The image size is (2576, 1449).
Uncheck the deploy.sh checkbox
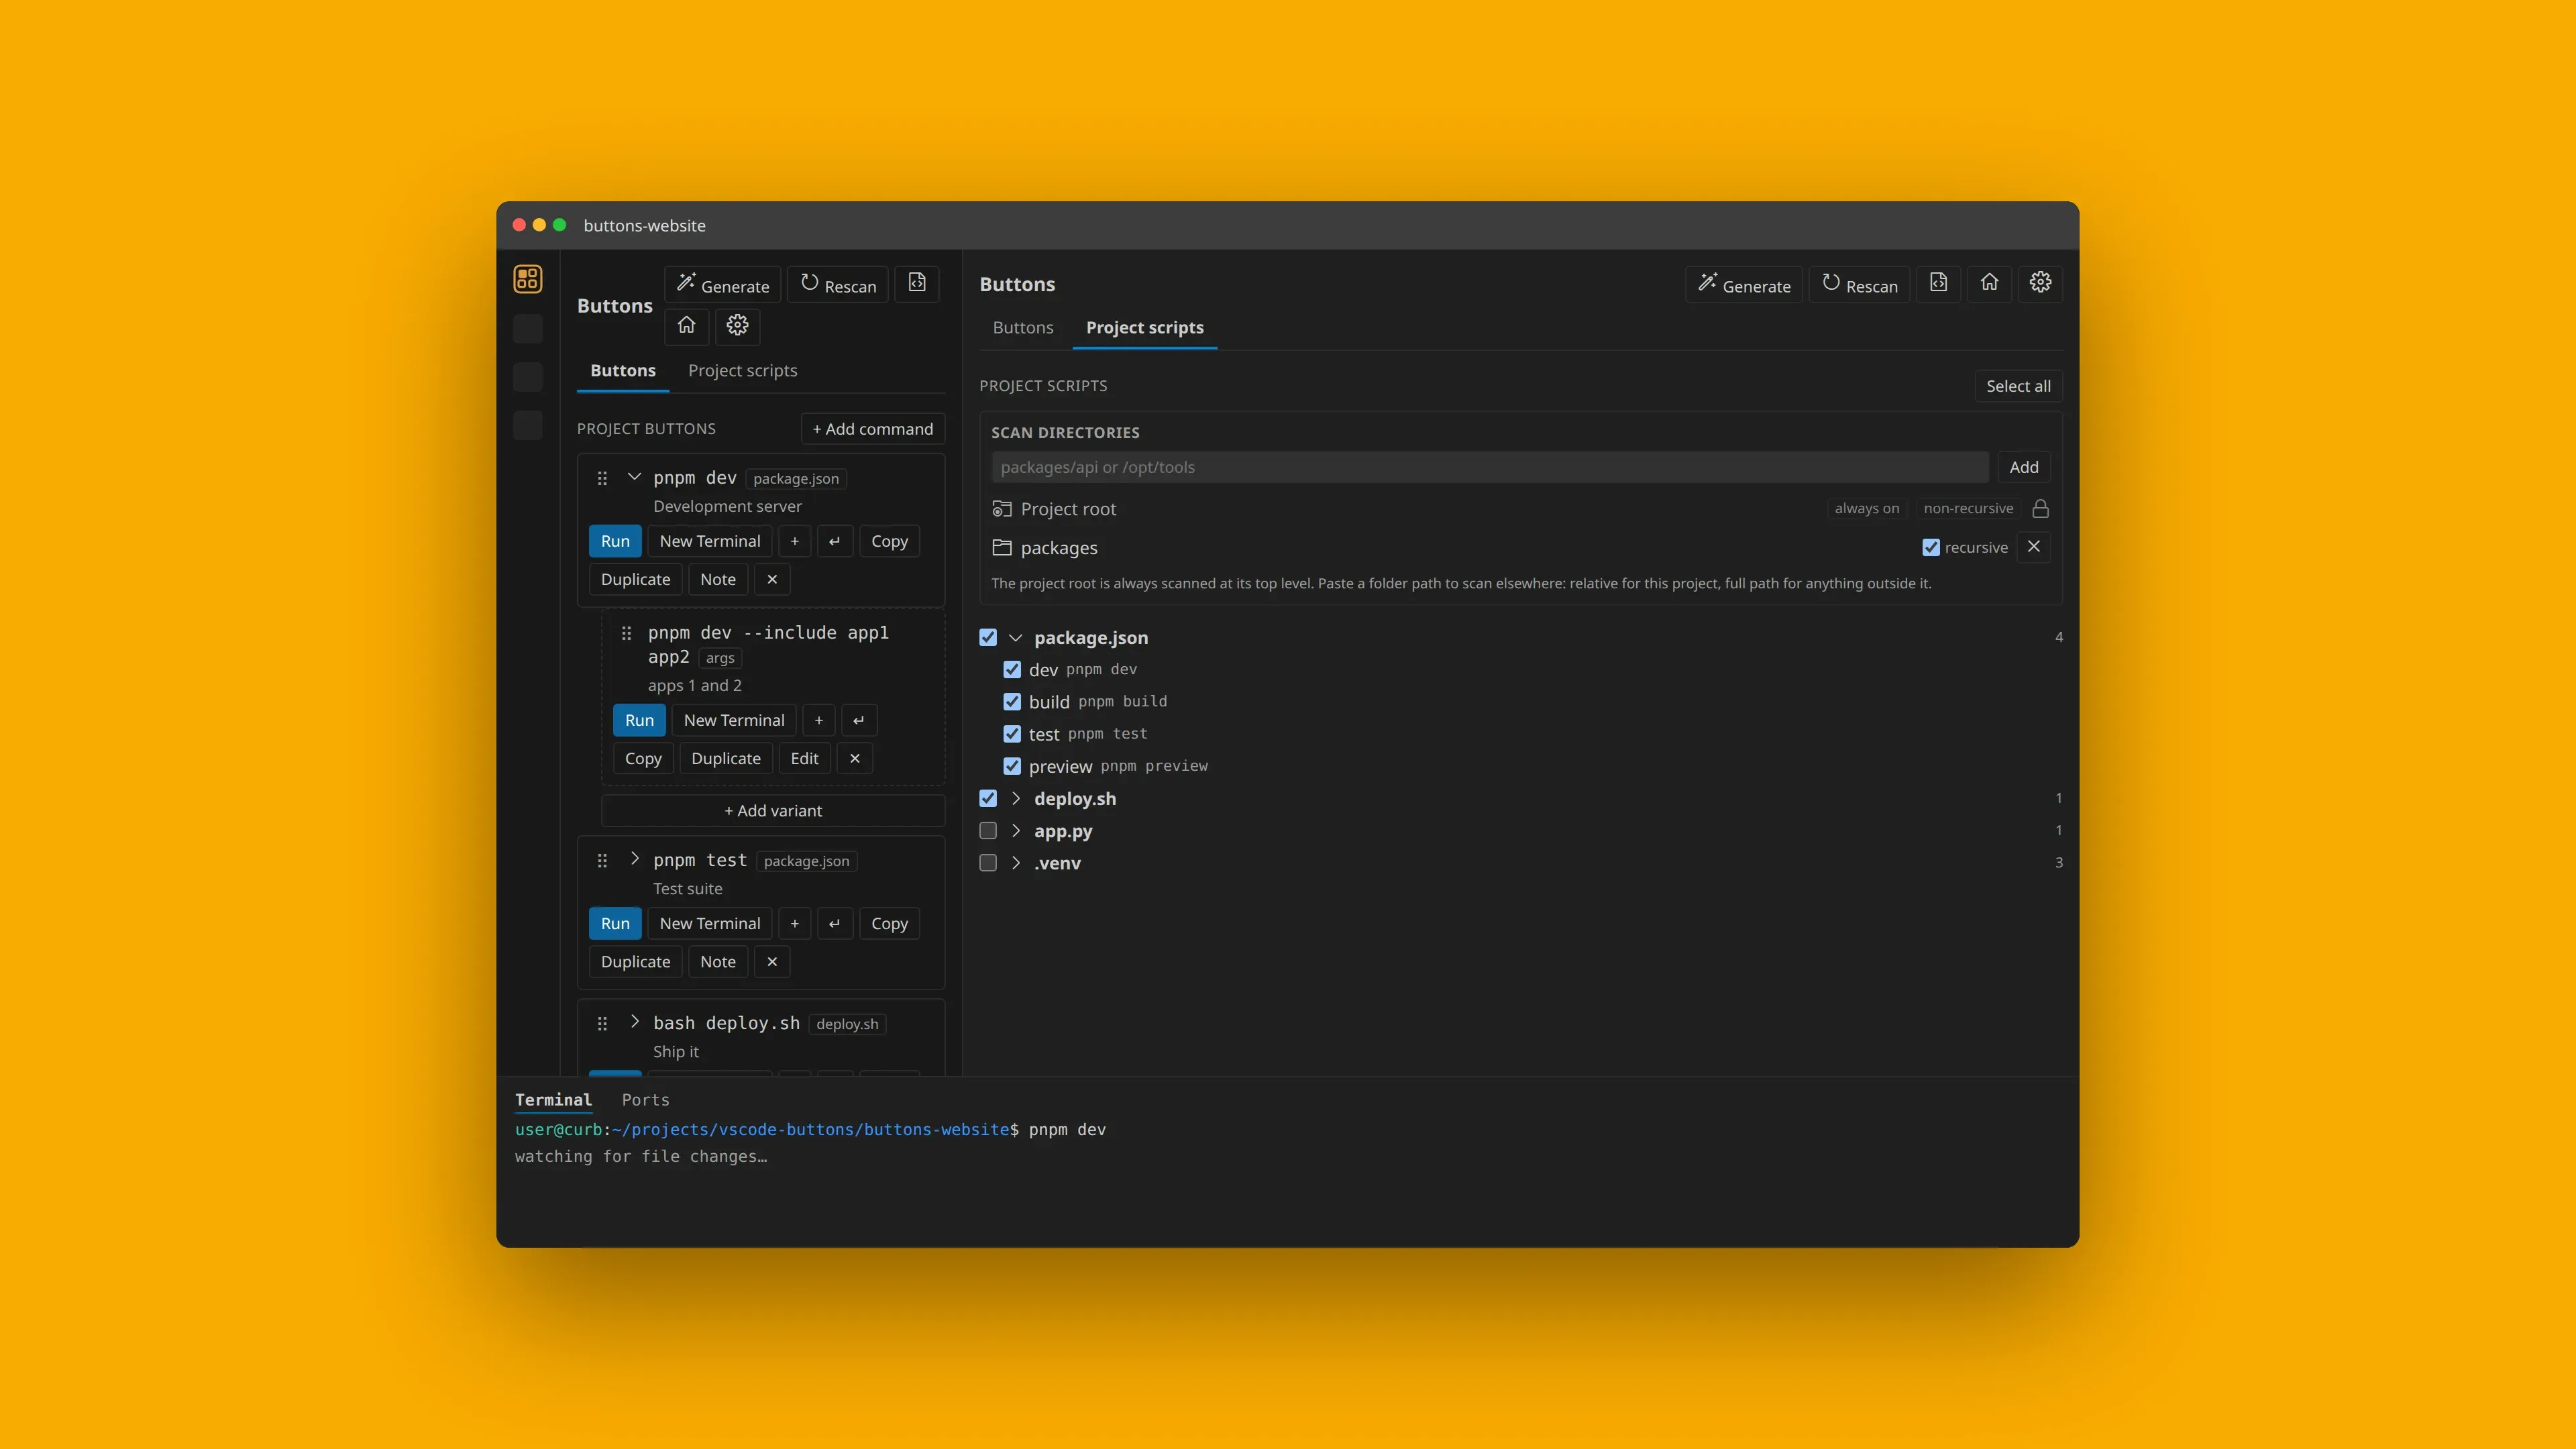pos(988,799)
